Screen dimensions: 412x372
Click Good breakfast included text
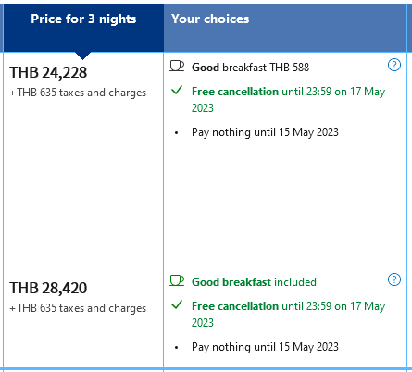[254, 282]
